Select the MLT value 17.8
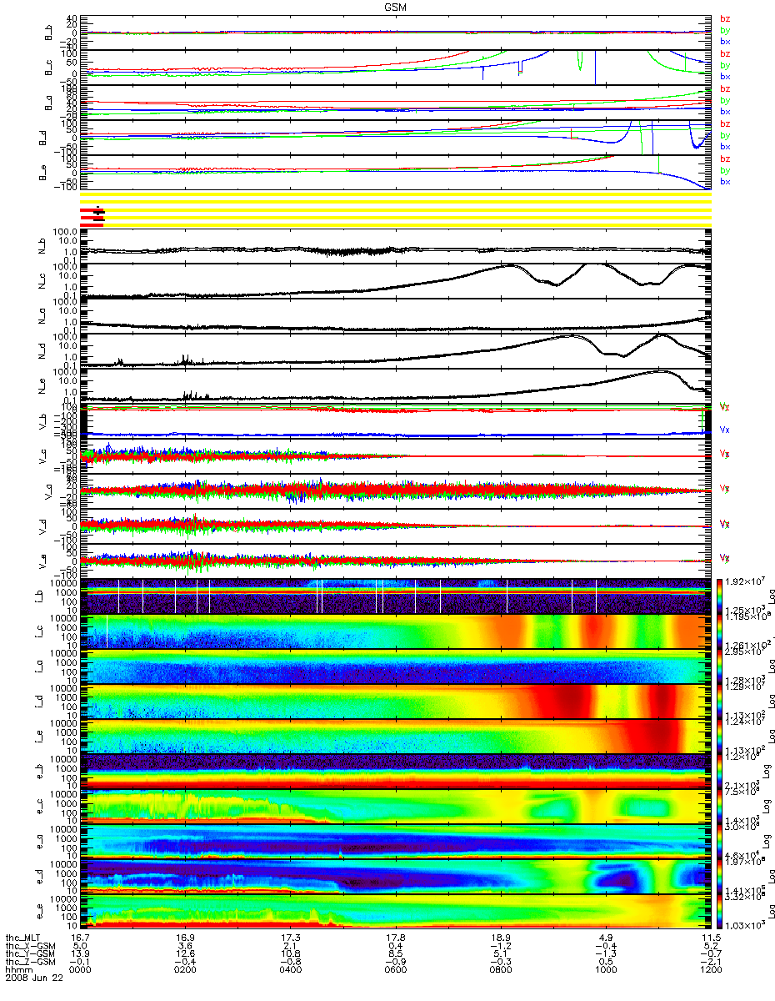The image size is (775, 1001). 395,937
